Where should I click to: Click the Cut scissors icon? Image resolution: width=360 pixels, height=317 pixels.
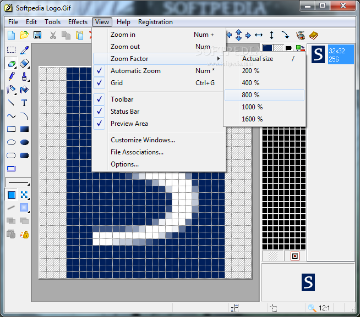tap(53, 35)
